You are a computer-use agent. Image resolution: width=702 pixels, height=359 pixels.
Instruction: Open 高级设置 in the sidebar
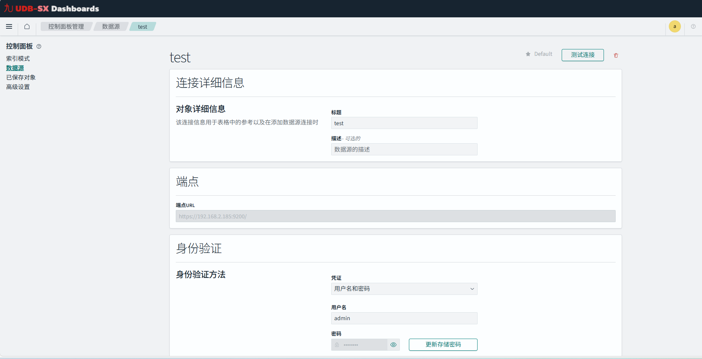(x=18, y=87)
